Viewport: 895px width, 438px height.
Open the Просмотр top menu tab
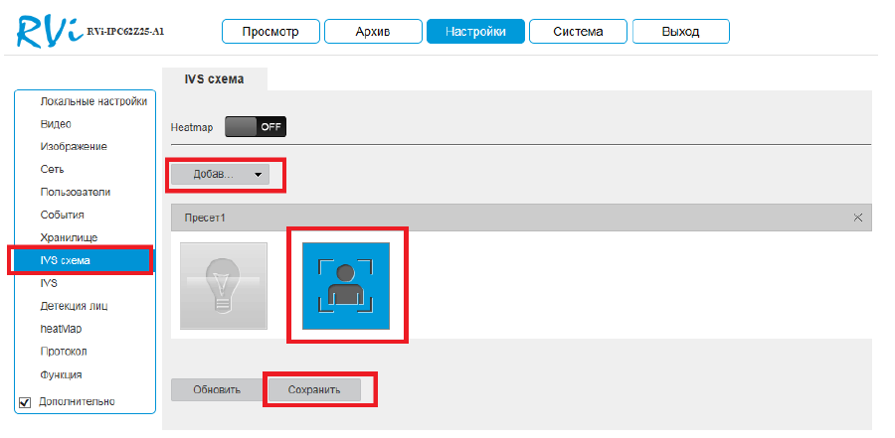pos(270,32)
